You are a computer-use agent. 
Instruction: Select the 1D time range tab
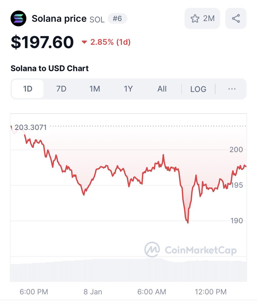(28, 89)
